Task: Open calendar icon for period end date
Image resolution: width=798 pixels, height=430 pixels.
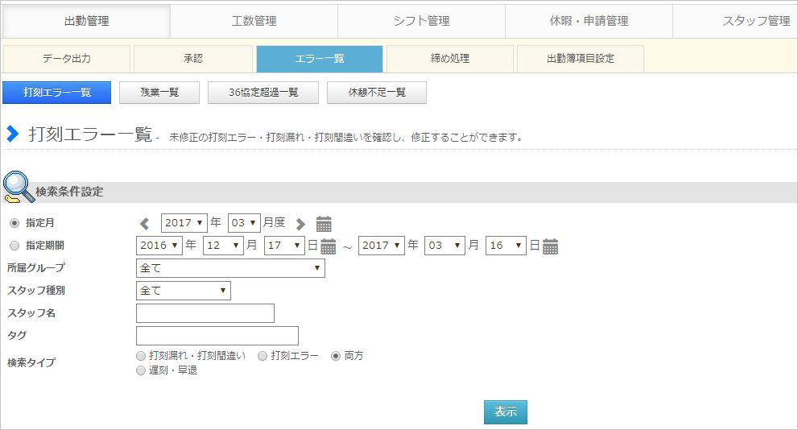Action: [x=550, y=246]
